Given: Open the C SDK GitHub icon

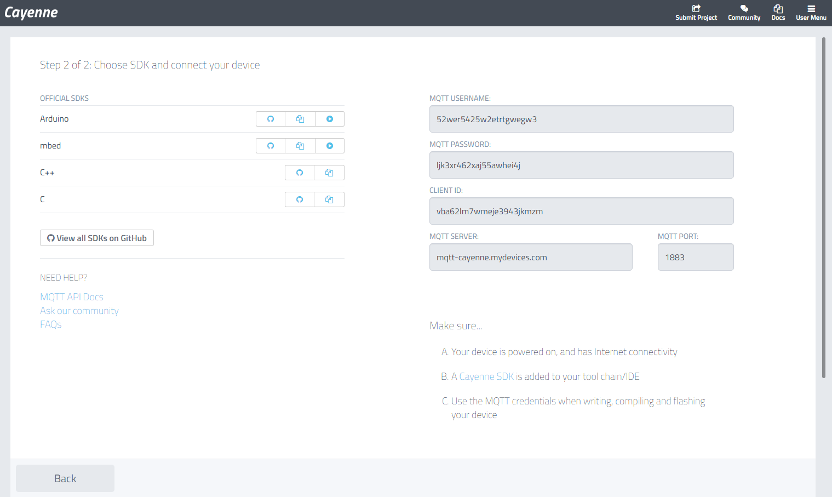Looking at the screenshot, I should [300, 199].
